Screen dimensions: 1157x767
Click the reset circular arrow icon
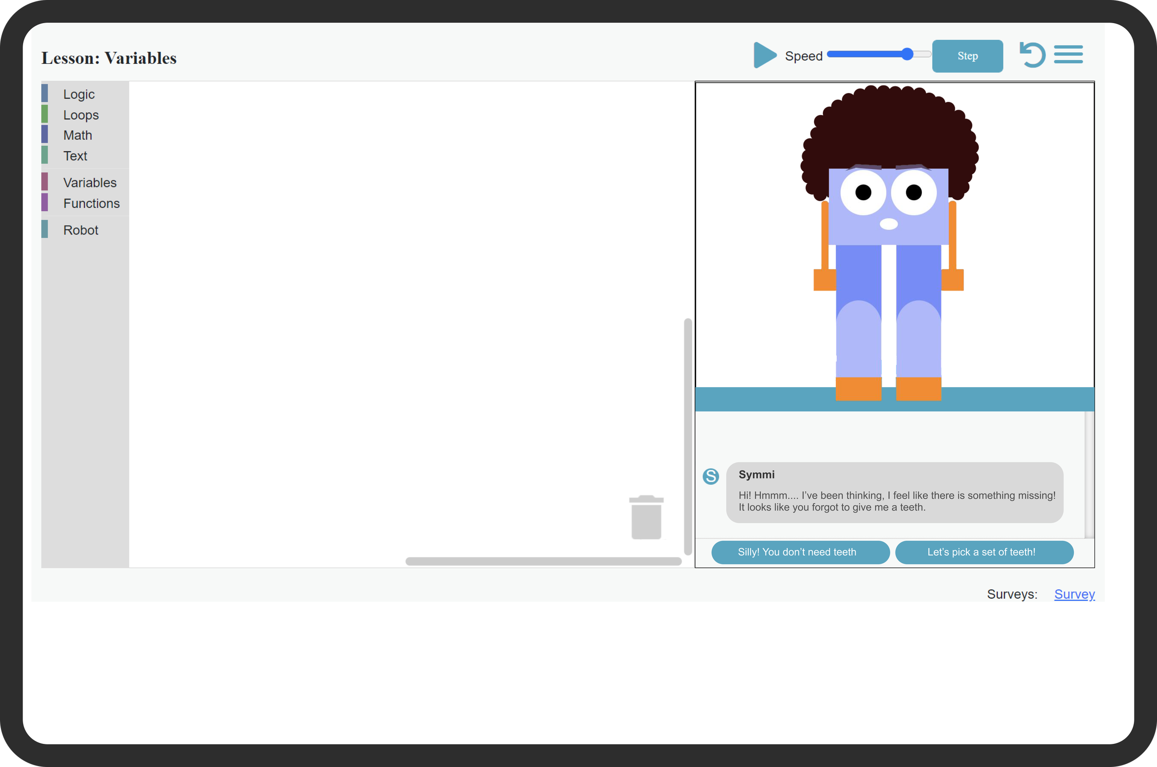(x=1032, y=55)
